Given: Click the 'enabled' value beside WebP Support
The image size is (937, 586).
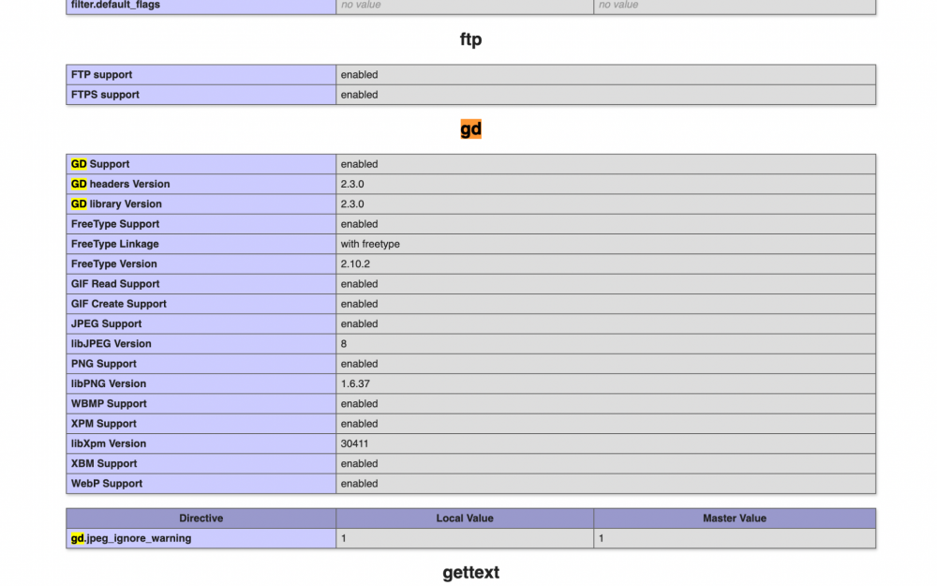Looking at the screenshot, I should pos(359,484).
